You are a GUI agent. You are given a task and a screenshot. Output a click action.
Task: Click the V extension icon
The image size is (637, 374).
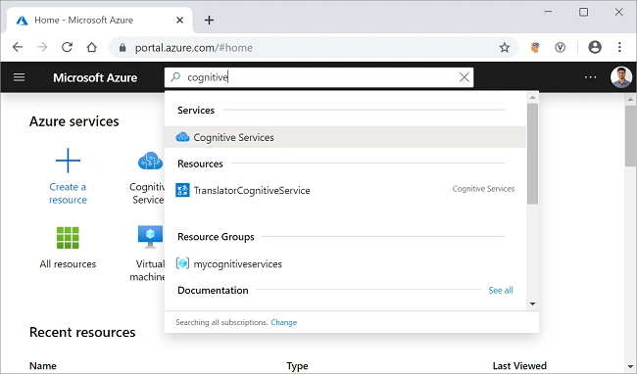pyautogui.click(x=561, y=47)
